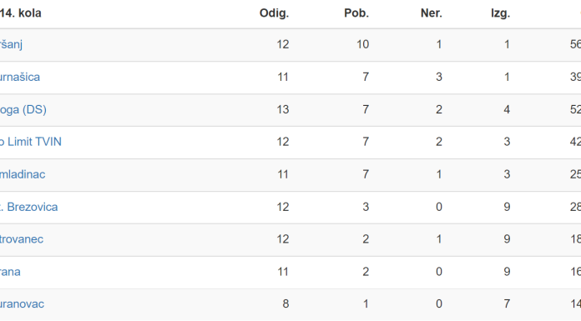The image size is (581, 321).
Task: Select the 3 draws cell for urnašica
Action: tap(439, 77)
